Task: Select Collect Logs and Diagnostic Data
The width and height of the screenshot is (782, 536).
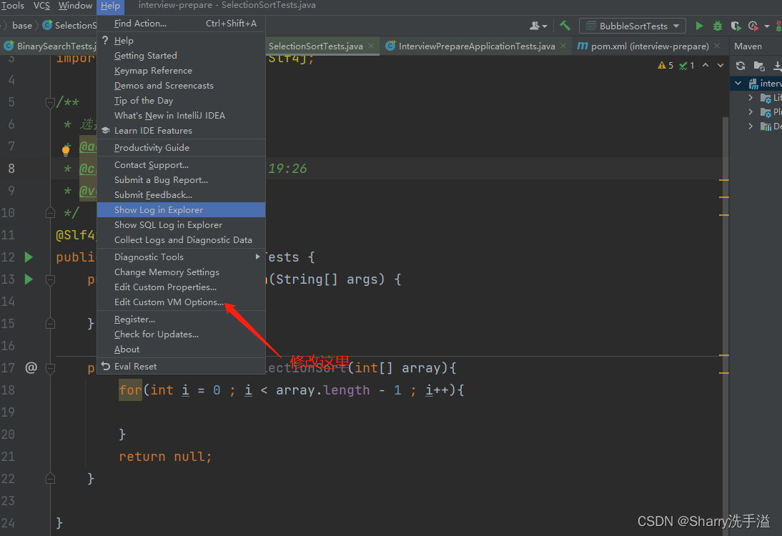Action: click(181, 240)
